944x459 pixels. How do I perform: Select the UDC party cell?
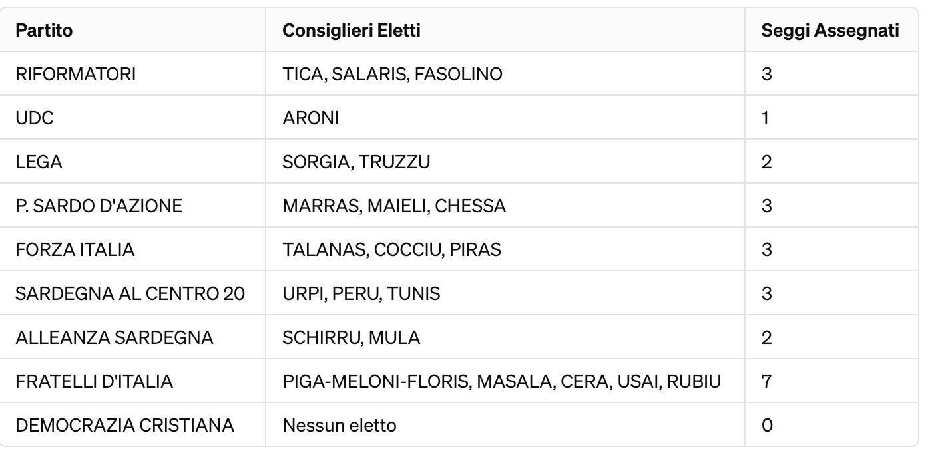34,118
